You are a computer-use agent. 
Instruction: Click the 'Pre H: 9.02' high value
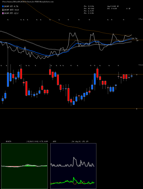point(89,9)
